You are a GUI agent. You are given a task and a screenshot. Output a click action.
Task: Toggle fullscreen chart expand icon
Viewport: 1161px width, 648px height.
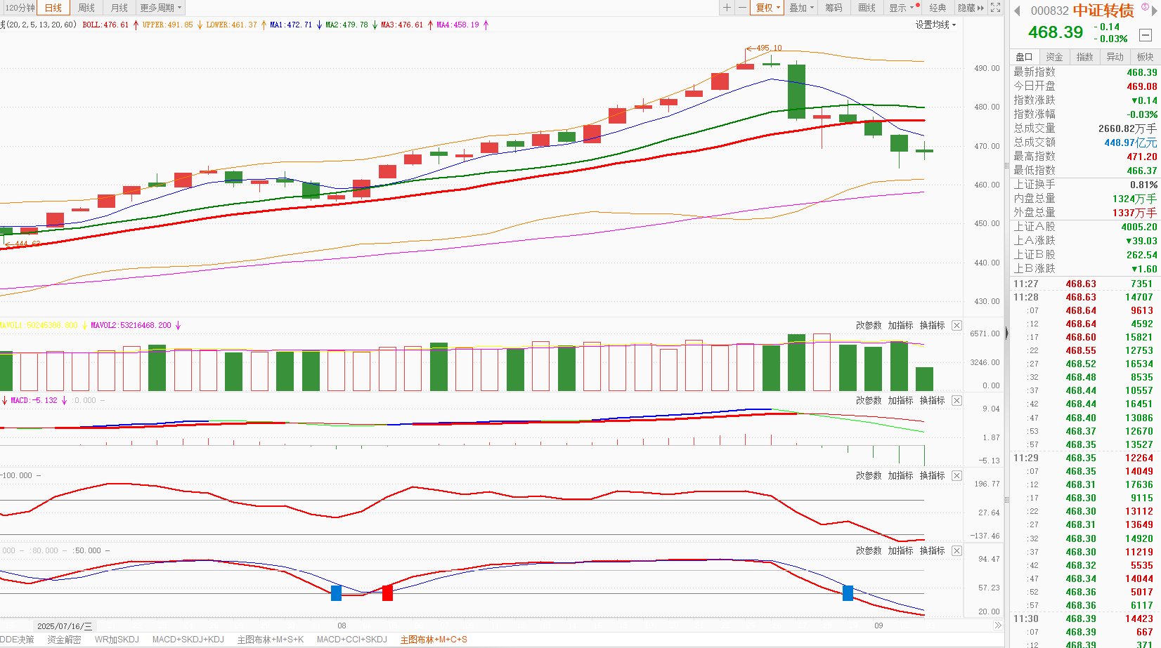[x=995, y=8]
